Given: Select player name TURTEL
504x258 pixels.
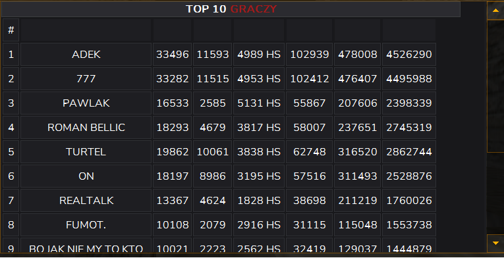Looking at the screenshot, I should [x=86, y=151].
